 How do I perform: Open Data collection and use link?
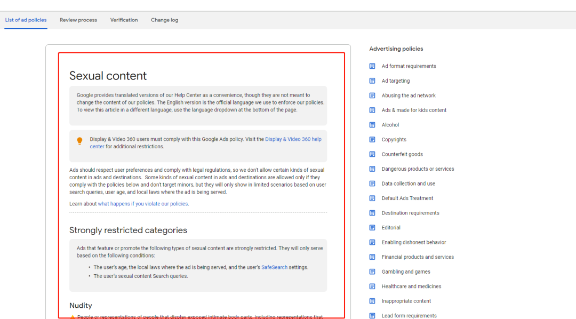[408, 184]
